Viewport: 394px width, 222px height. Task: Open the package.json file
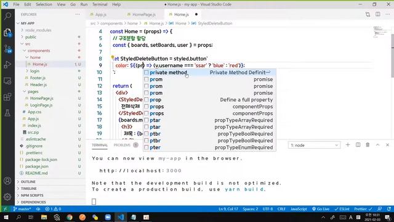(37, 166)
